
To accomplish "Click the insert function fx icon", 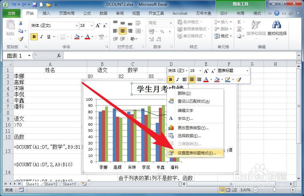I will point(59,56).
